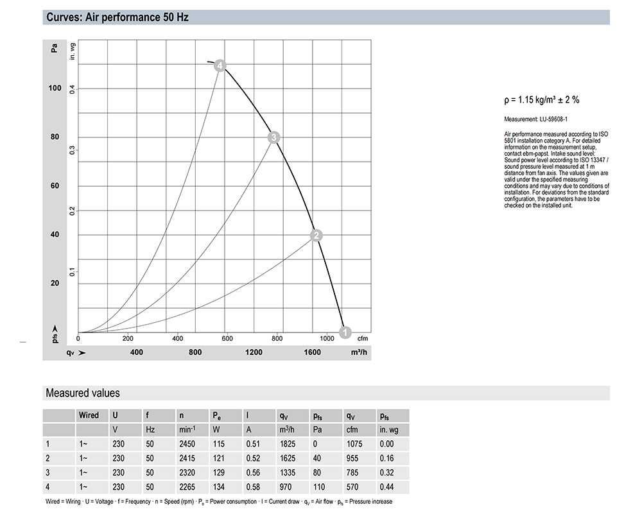Click the "Measurement: LU-59608-1" reference text
Viewport: 642px width, 523px height.
click(x=537, y=119)
